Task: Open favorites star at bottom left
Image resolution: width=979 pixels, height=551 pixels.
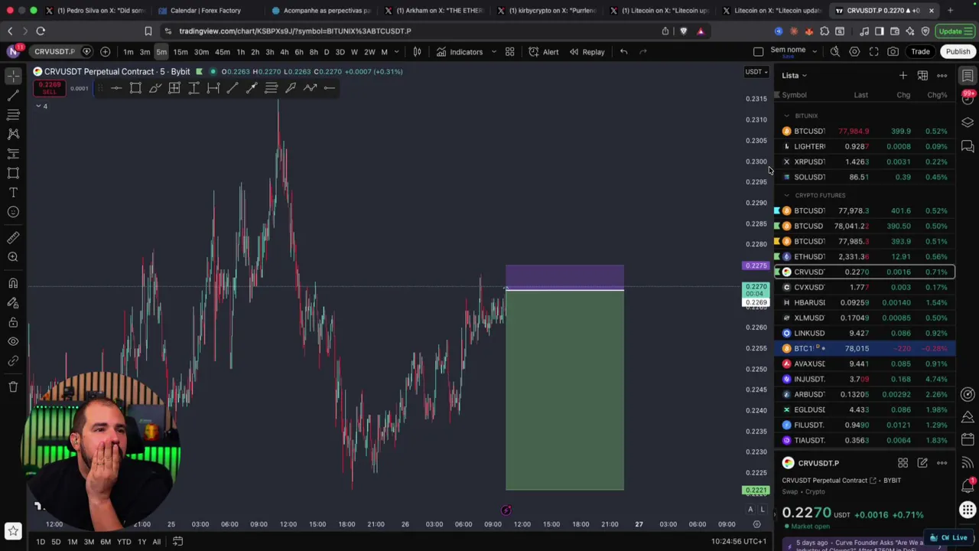Action: point(13,530)
